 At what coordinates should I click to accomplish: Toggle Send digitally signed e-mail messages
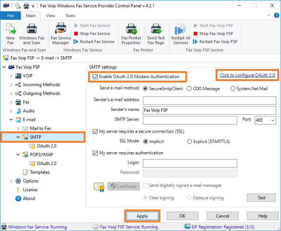coord(145,185)
